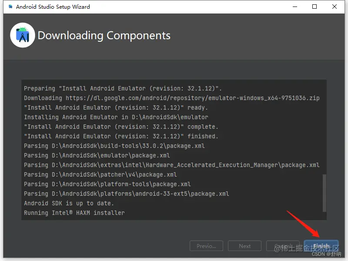The height and width of the screenshot is (261, 348).
Task: Click the 'Install Android Emulator' complete line
Action: coord(121,127)
